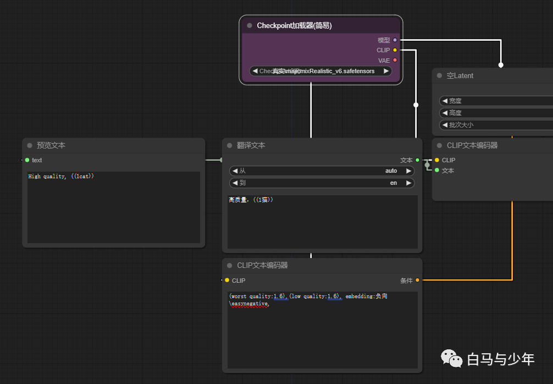Click the green text input port on 预览文本
Image resolution: width=553 pixels, height=384 pixels.
click(x=27, y=160)
